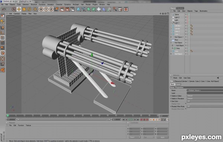Open the viewport Display menu
The width and height of the screenshot is (223, 142).
pyautogui.click(x=24, y=14)
